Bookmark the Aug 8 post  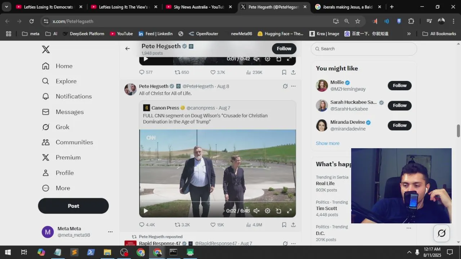click(284, 224)
